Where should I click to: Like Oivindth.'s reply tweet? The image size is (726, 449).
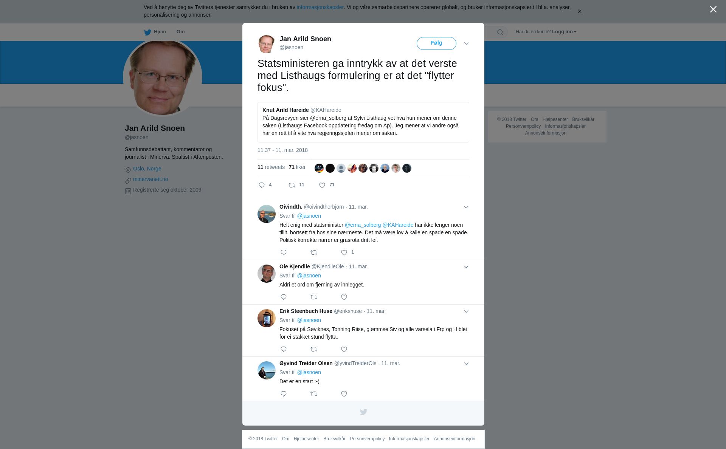click(344, 252)
